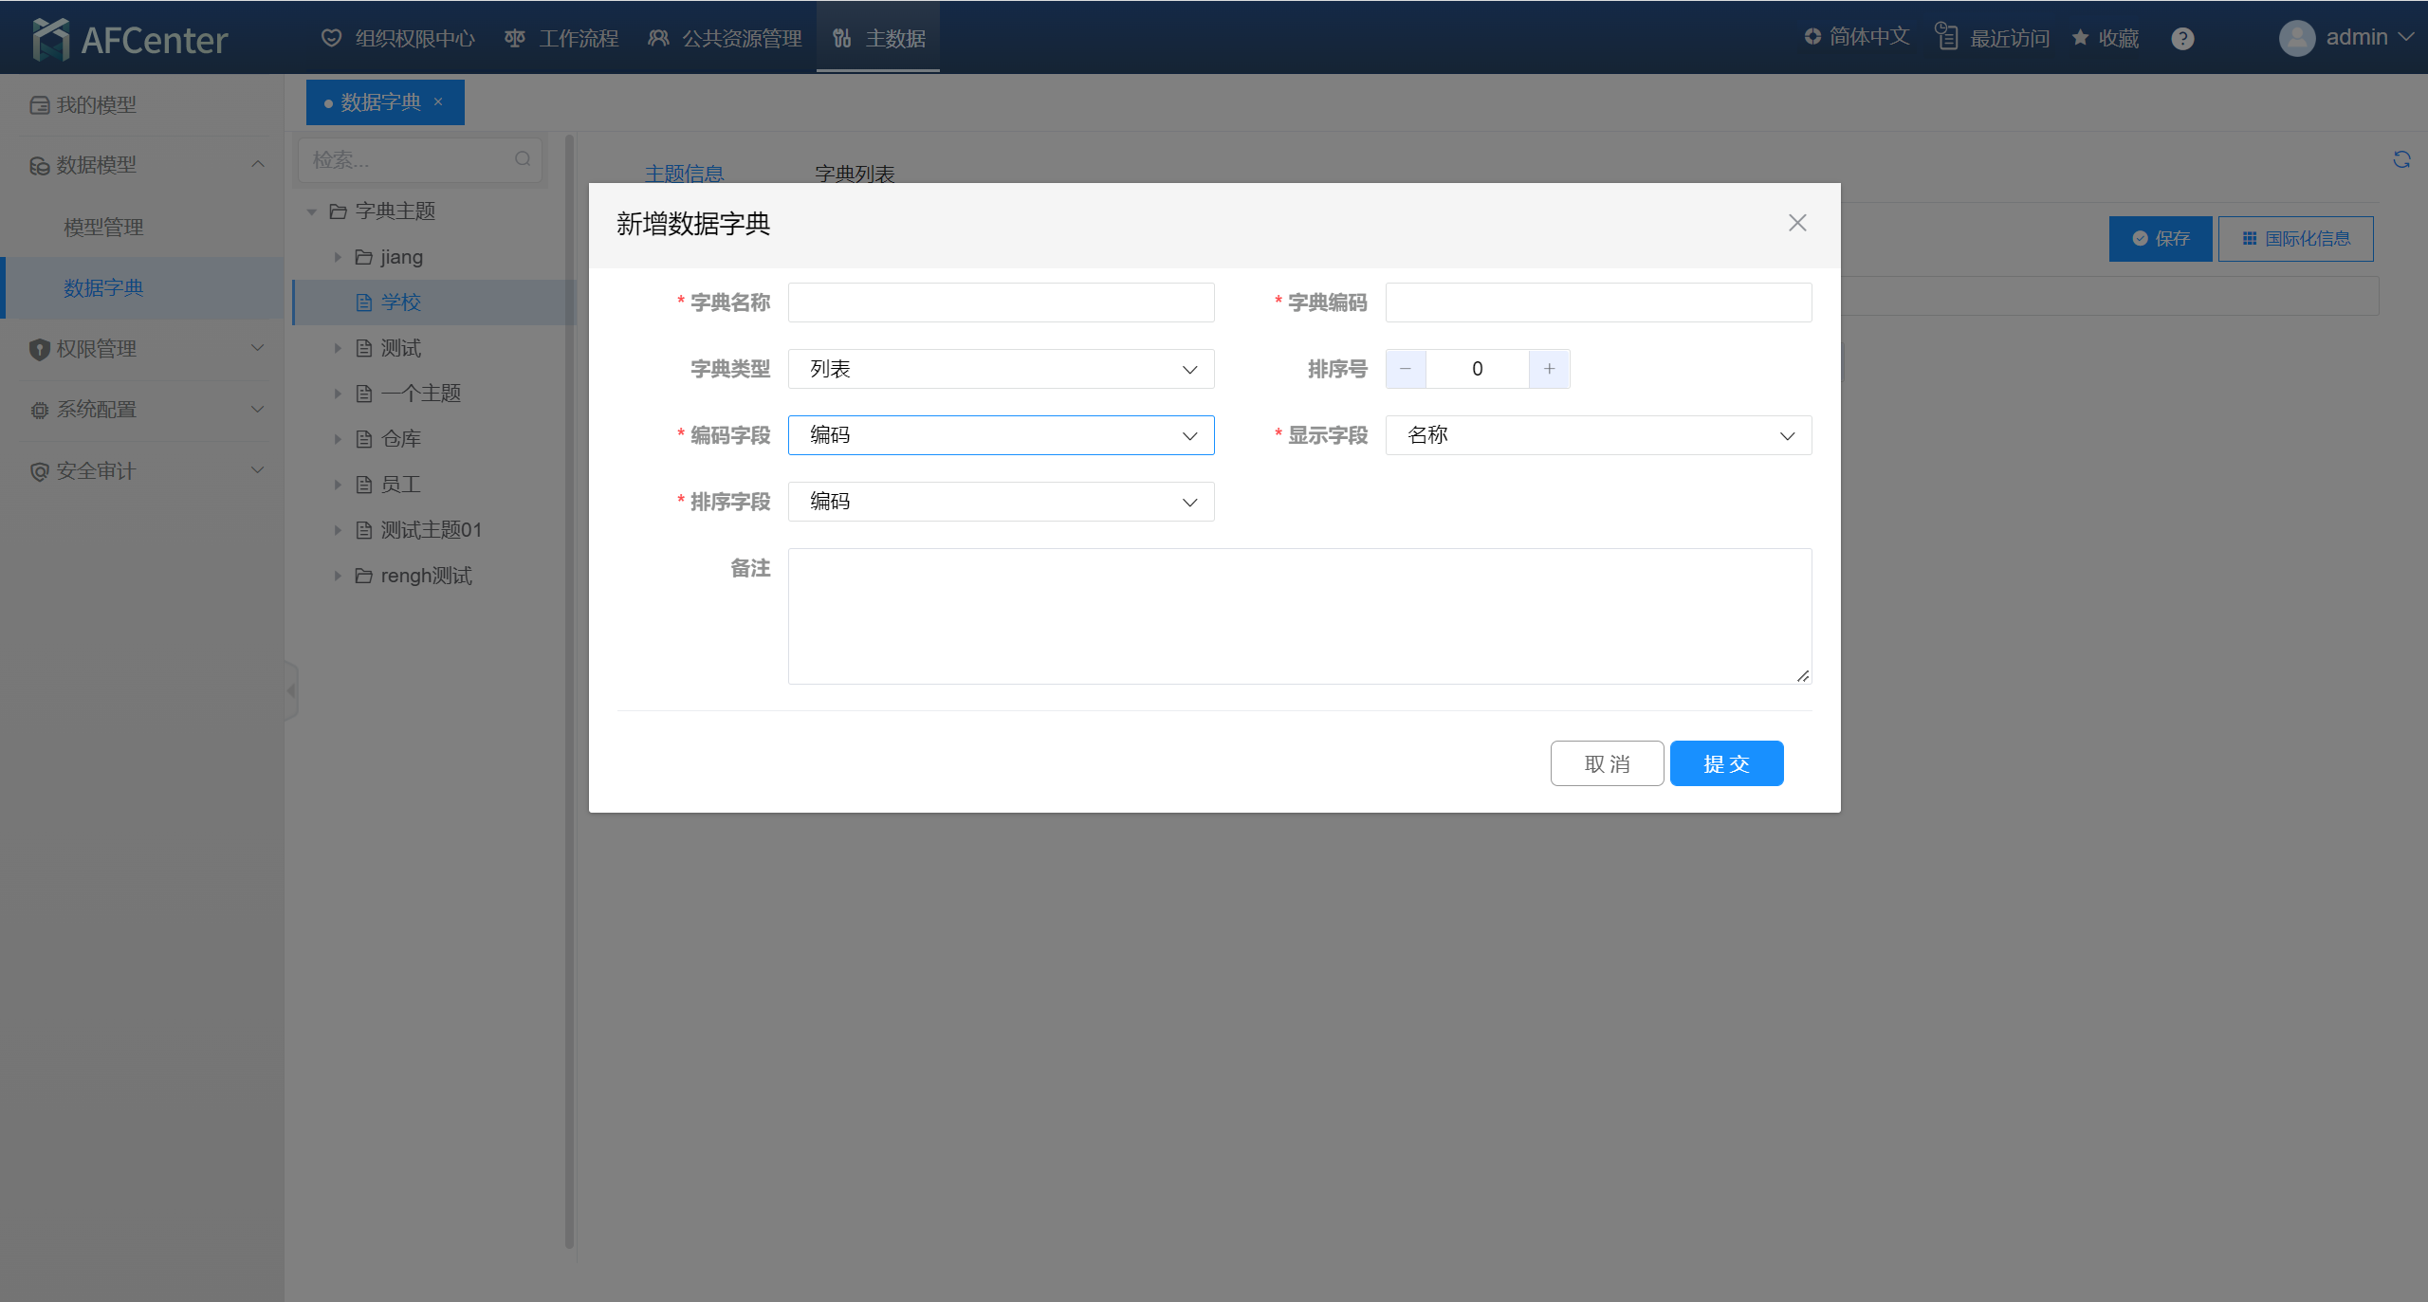Open the 字典类型 dropdown
The height and width of the screenshot is (1302, 2428).
pyautogui.click(x=1001, y=369)
